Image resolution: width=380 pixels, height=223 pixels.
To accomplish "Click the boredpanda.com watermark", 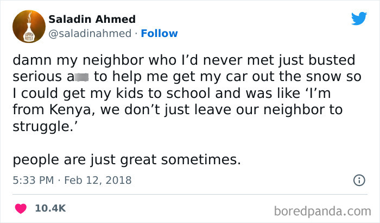I will click(322, 209).
